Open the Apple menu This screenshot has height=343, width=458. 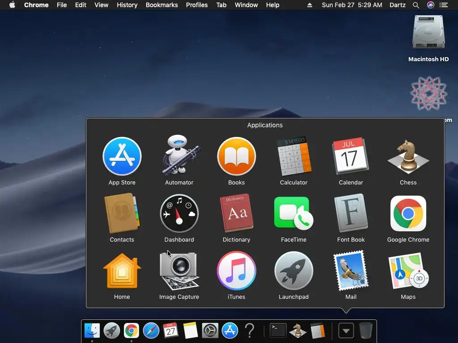click(12, 5)
